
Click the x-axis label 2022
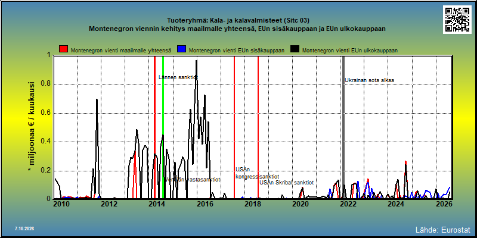[x=348, y=204]
